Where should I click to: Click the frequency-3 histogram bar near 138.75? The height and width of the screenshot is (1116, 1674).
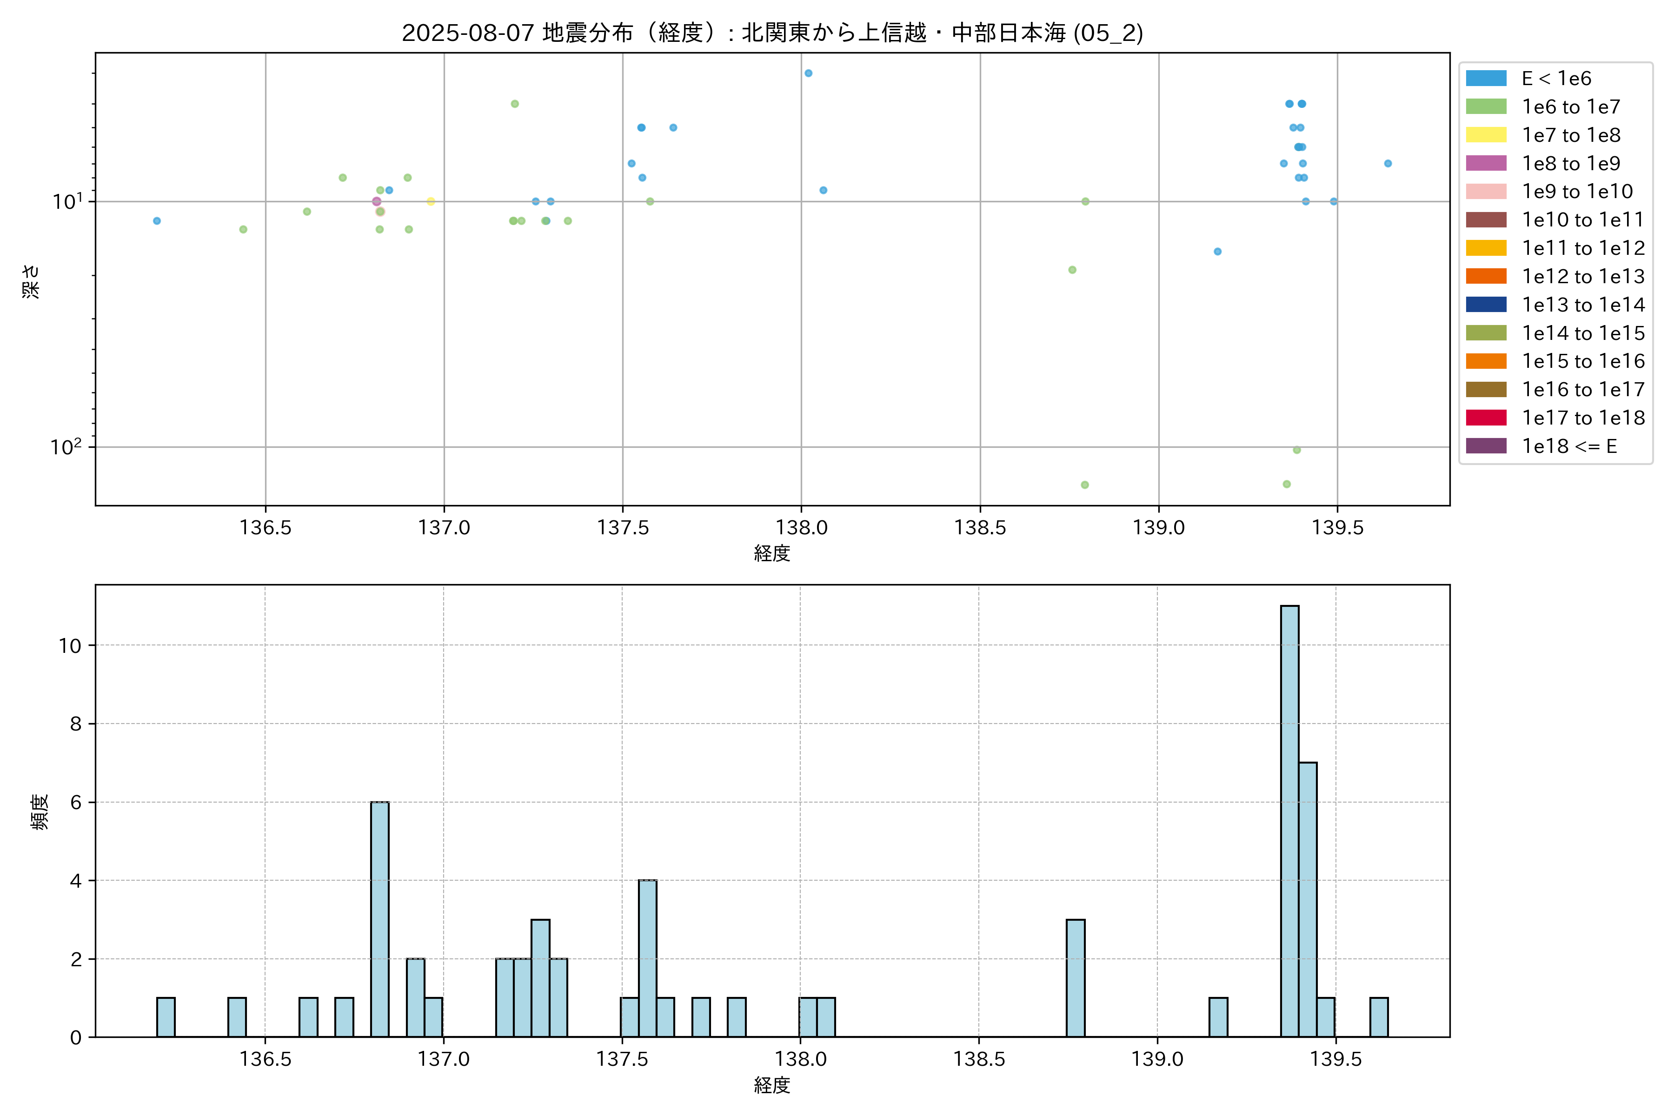click(x=1076, y=978)
